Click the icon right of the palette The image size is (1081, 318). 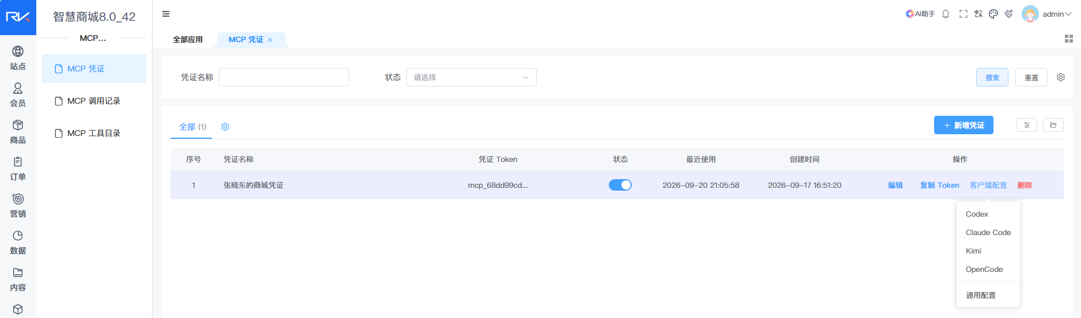click(1008, 14)
